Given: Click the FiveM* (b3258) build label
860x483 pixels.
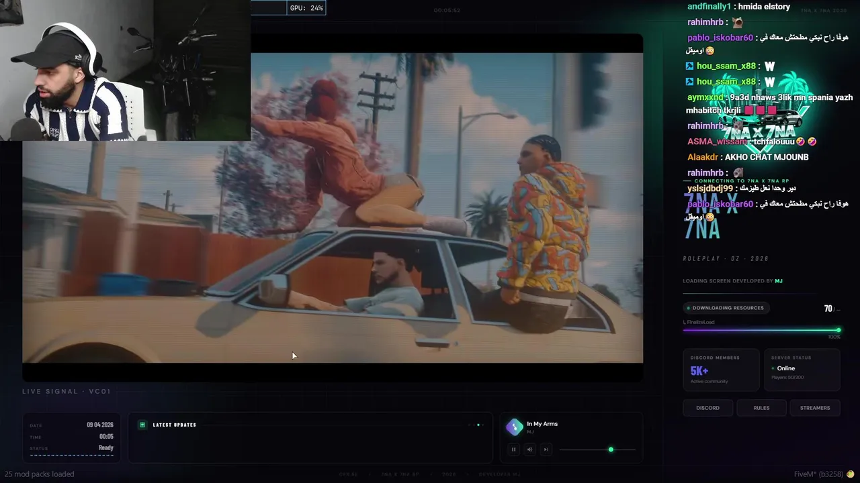Looking at the screenshot, I should click(818, 474).
